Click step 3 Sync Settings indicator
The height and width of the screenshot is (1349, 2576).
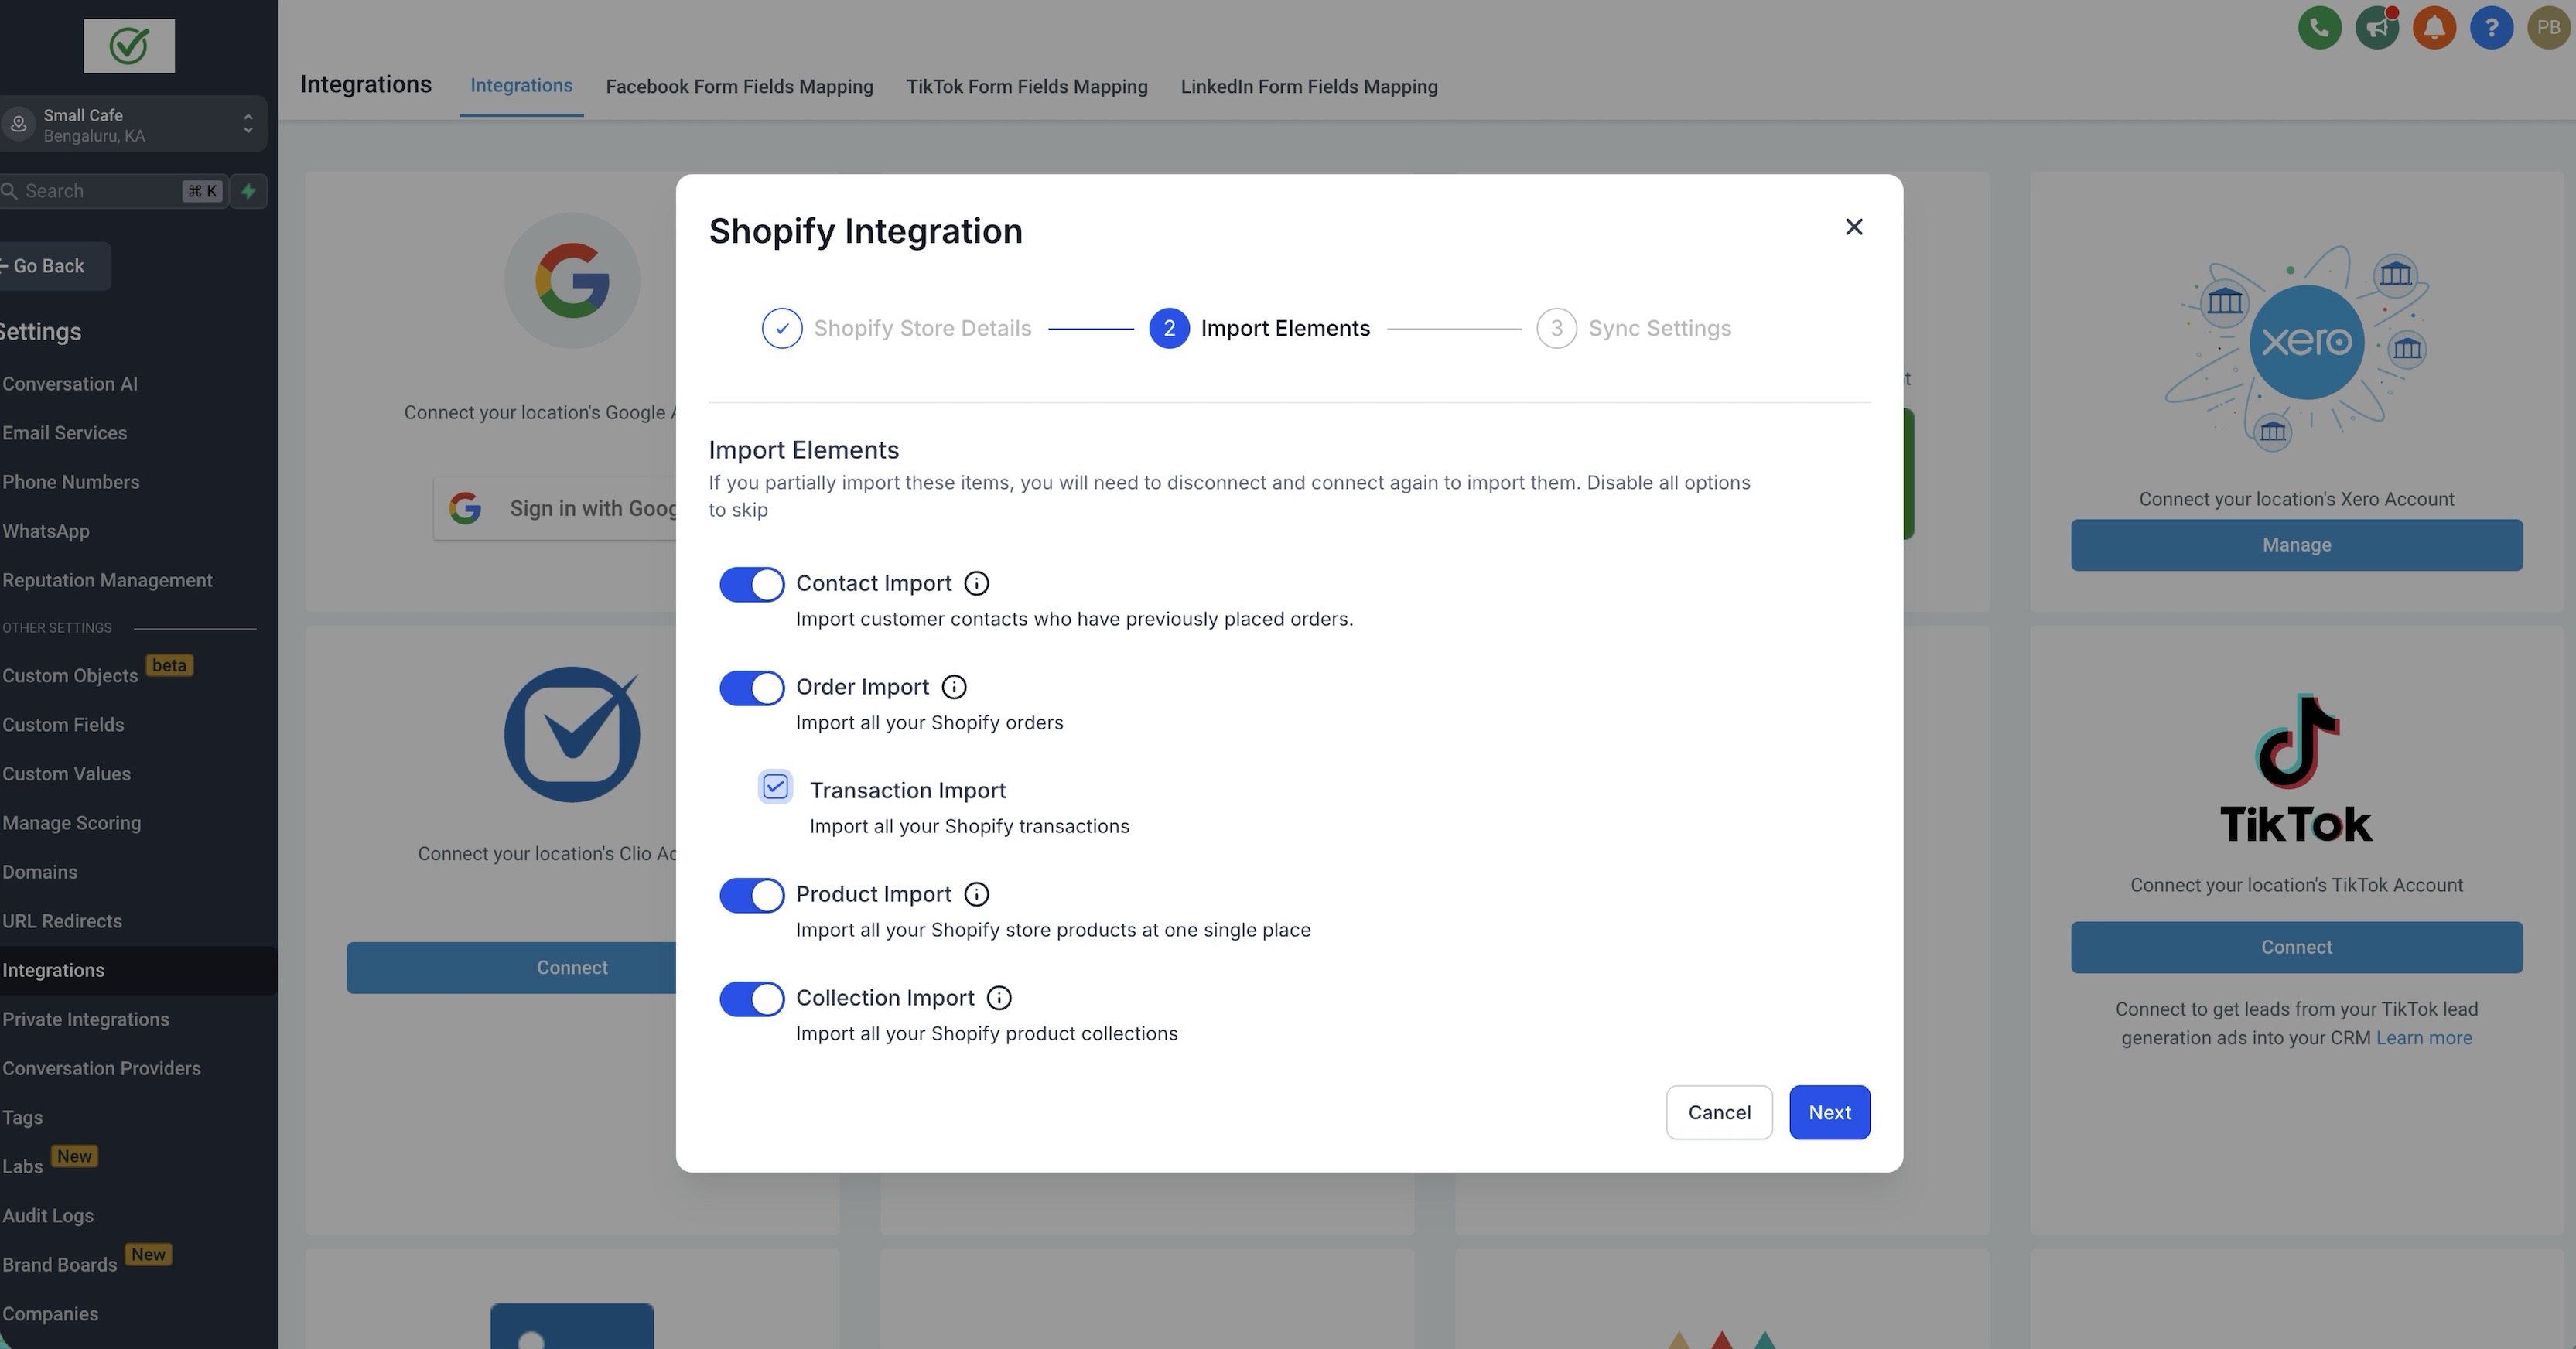point(1634,328)
